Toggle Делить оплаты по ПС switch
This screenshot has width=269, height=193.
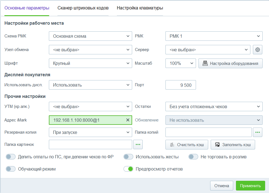click(x=11, y=157)
